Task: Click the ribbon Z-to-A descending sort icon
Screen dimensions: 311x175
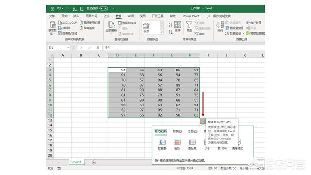Action: coord(170,32)
